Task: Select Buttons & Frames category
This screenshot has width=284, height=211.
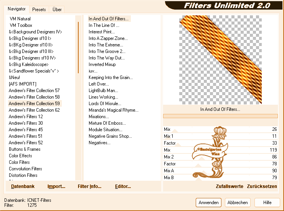Action: pos(25,149)
